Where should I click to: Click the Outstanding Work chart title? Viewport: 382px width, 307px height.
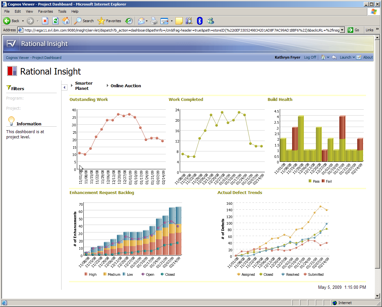click(x=89, y=99)
